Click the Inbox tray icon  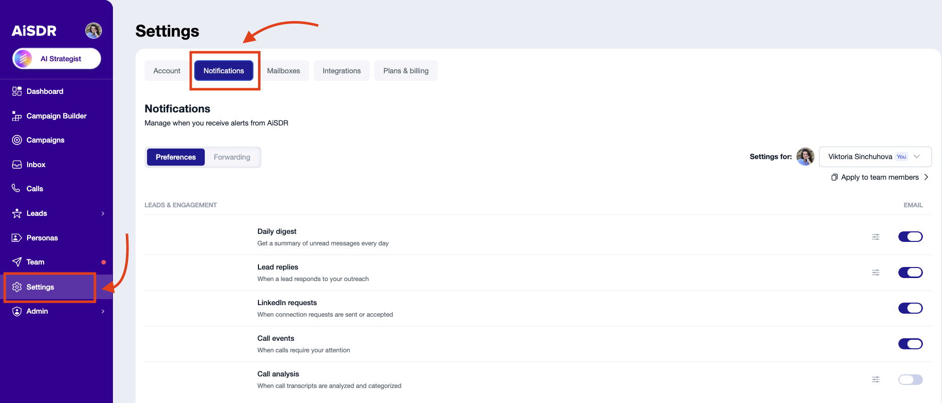click(x=17, y=165)
